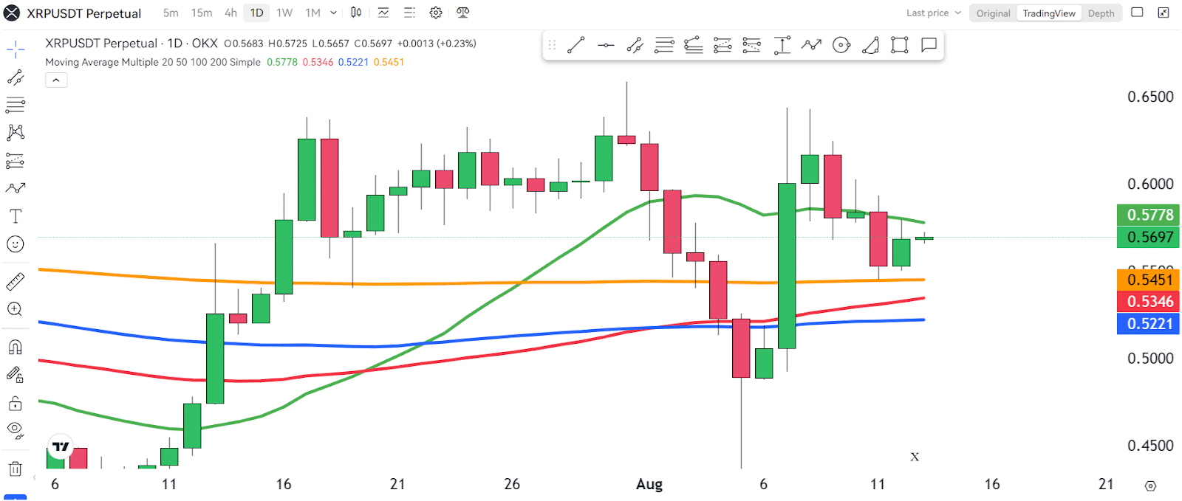Viewport: 1182px width, 501px height.
Task: Open the trend line tools in left sidebar
Action: click(x=16, y=77)
